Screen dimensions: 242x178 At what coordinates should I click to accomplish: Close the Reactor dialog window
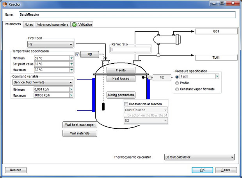pyautogui.click(x=233, y=3)
